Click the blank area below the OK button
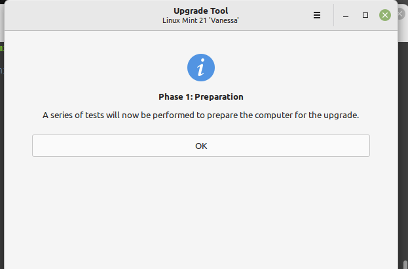The height and width of the screenshot is (269, 408). point(201,210)
